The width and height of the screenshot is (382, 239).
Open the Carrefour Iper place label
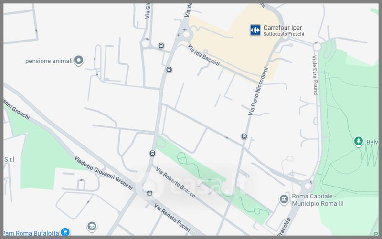click(x=283, y=31)
